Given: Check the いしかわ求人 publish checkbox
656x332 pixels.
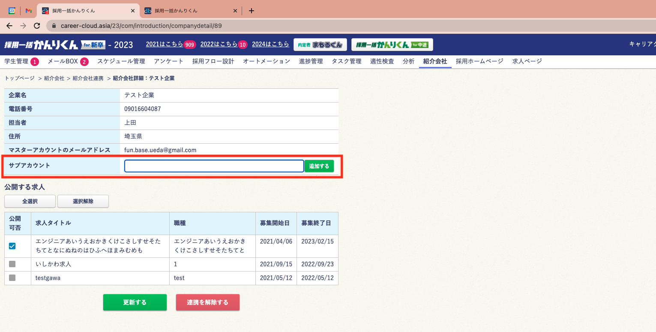Looking at the screenshot, I should point(12,264).
